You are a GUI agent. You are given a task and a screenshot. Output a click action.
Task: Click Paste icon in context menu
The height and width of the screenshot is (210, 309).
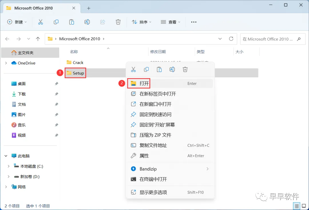pos(159,69)
